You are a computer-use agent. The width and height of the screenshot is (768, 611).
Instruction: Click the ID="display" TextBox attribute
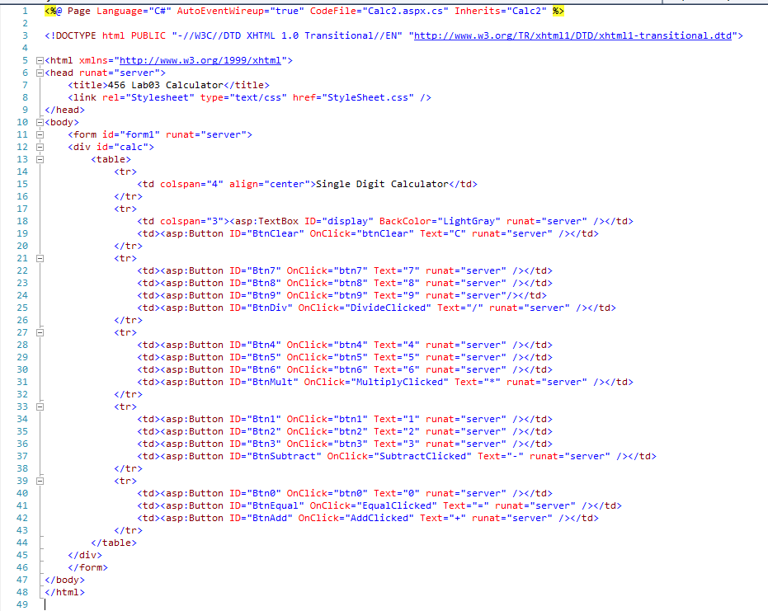pyautogui.click(x=339, y=221)
